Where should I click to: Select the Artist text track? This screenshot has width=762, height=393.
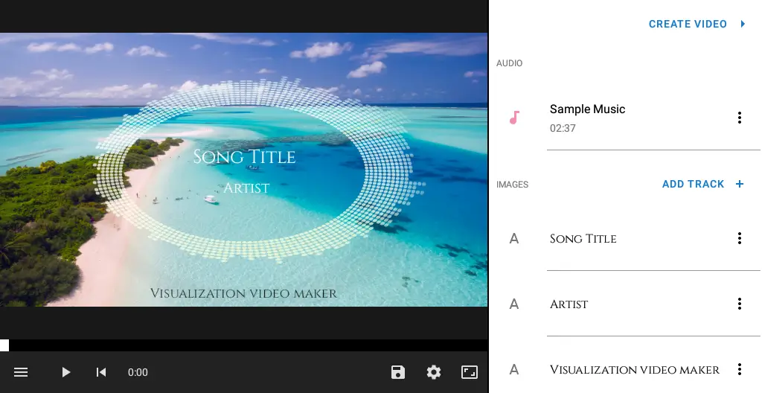[569, 304]
